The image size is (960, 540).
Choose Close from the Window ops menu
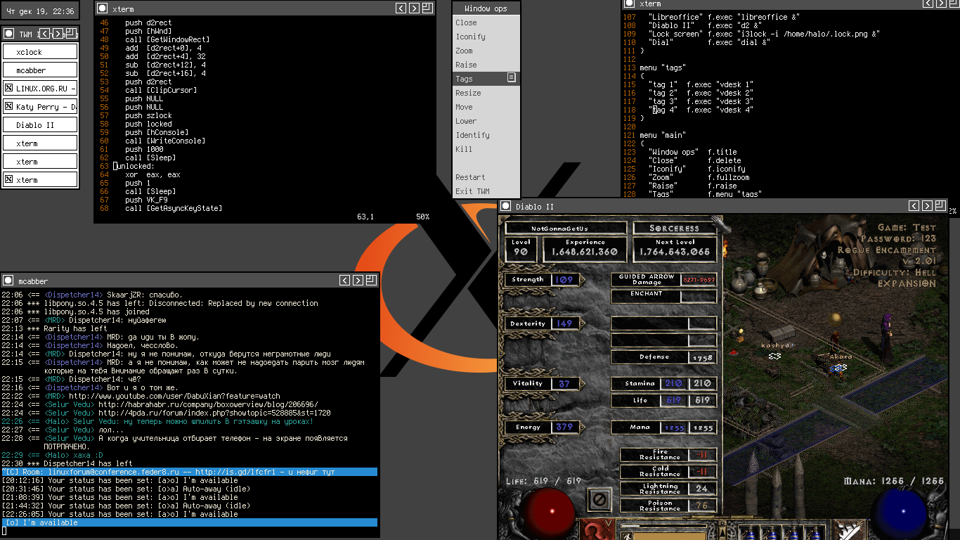[x=486, y=22]
